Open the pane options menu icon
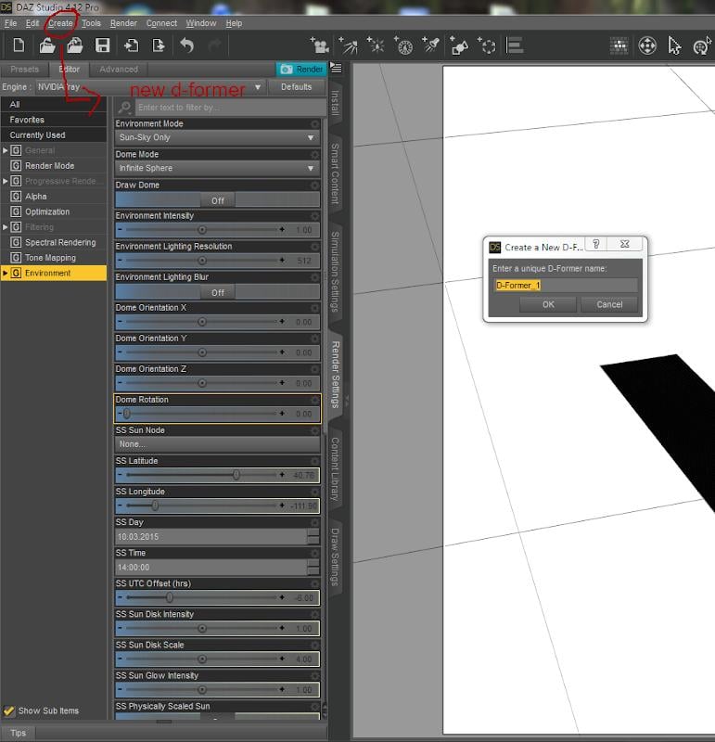Viewport: 715px width, 742px height. point(336,68)
